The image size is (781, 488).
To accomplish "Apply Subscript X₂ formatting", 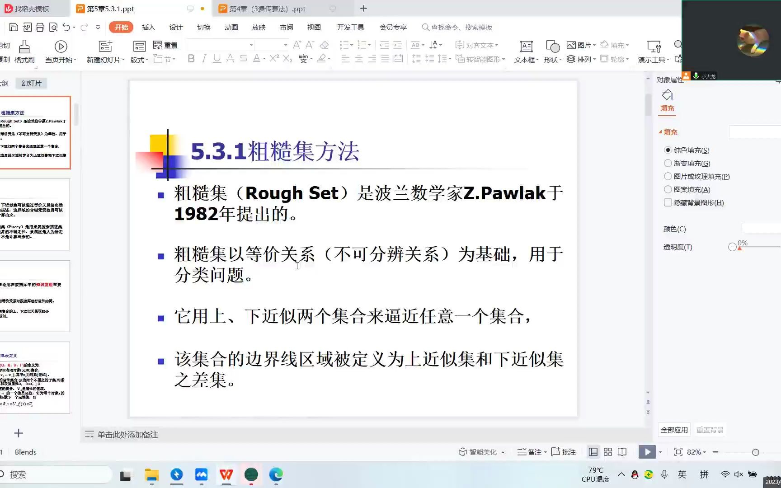I will [x=287, y=59].
